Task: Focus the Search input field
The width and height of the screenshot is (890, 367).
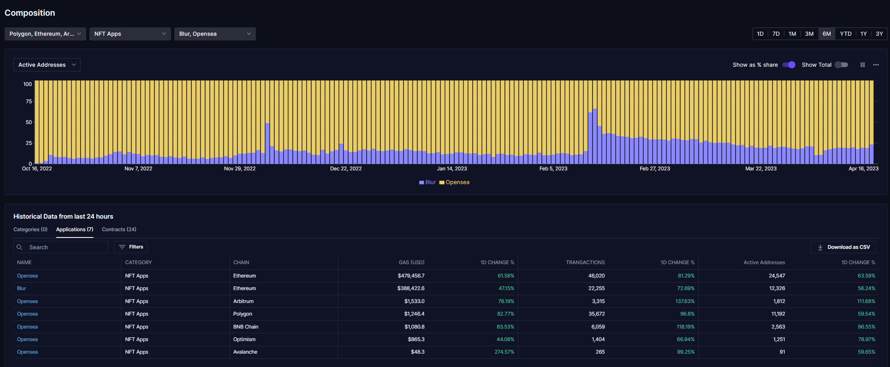Action: (61, 247)
